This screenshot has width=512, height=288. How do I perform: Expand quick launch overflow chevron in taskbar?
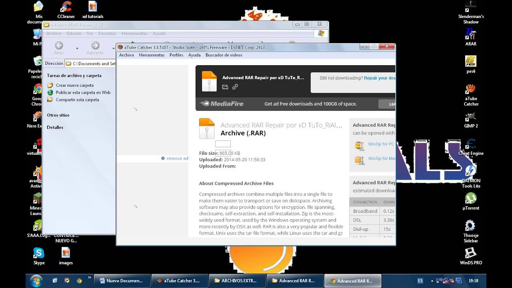(89, 277)
